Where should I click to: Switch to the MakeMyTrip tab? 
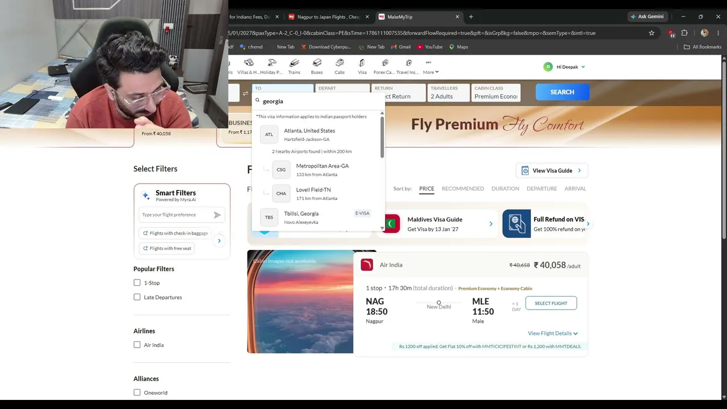[x=419, y=17]
